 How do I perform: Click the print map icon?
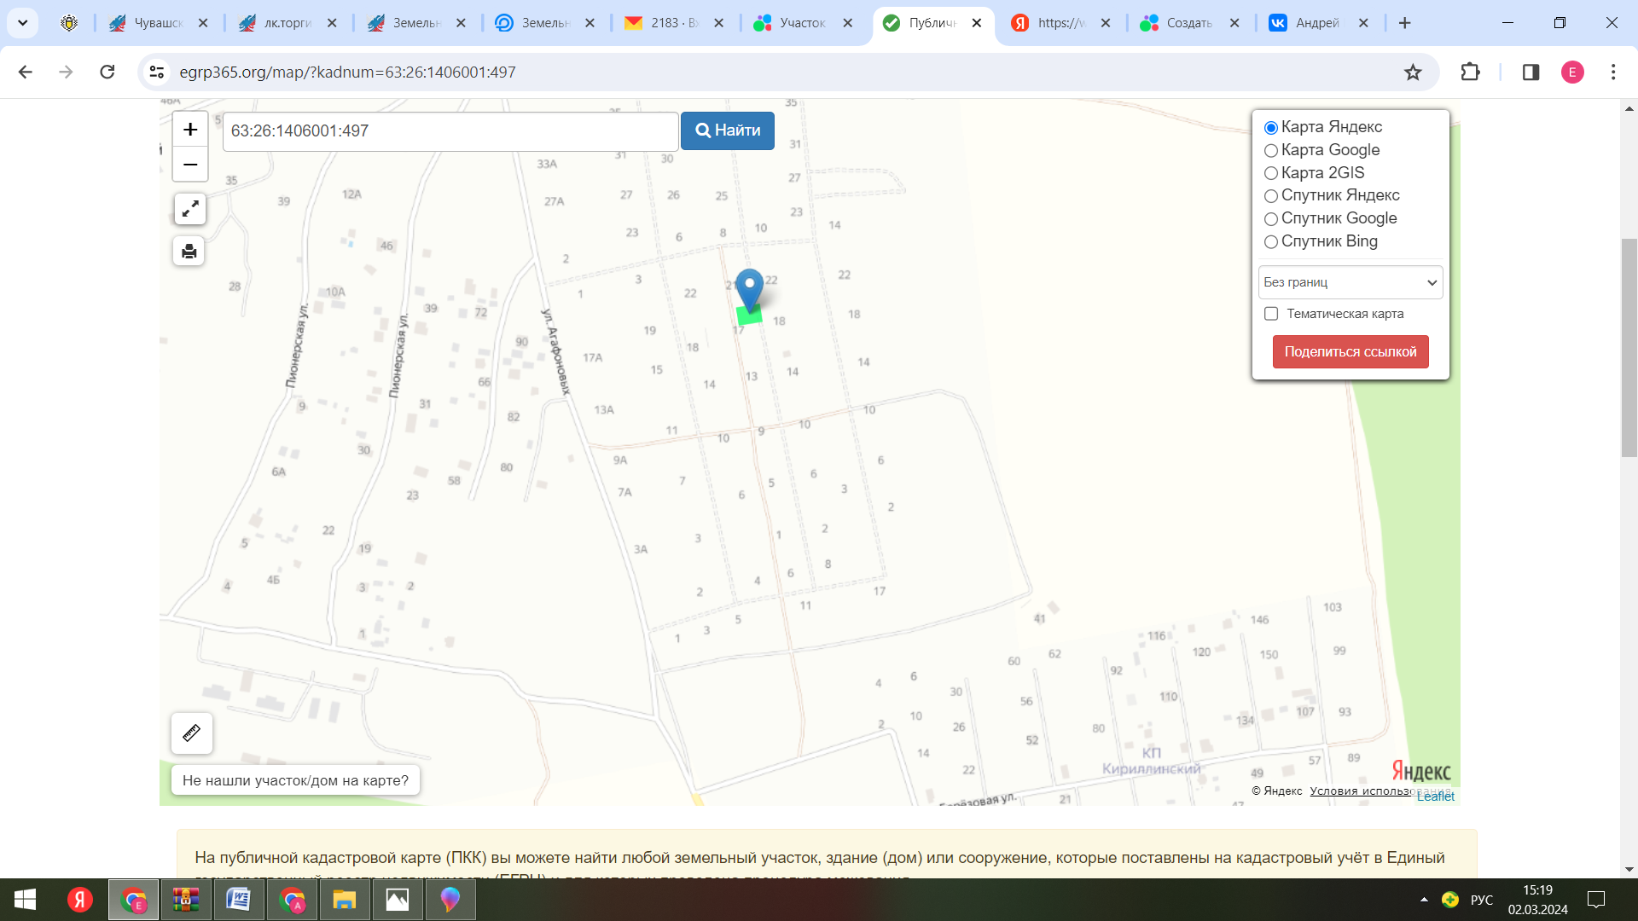tap(189, 252)
